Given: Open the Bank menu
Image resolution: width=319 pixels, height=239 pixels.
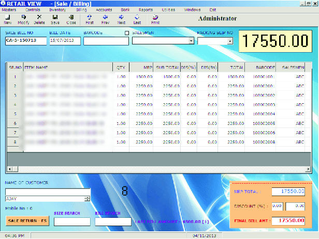Looking at the screenshot, I should click(125, 10).
